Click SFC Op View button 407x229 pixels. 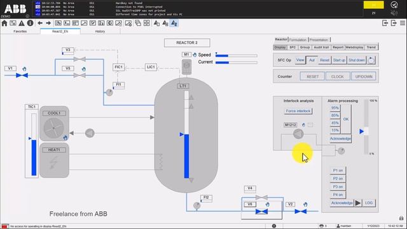pos(300,60)
